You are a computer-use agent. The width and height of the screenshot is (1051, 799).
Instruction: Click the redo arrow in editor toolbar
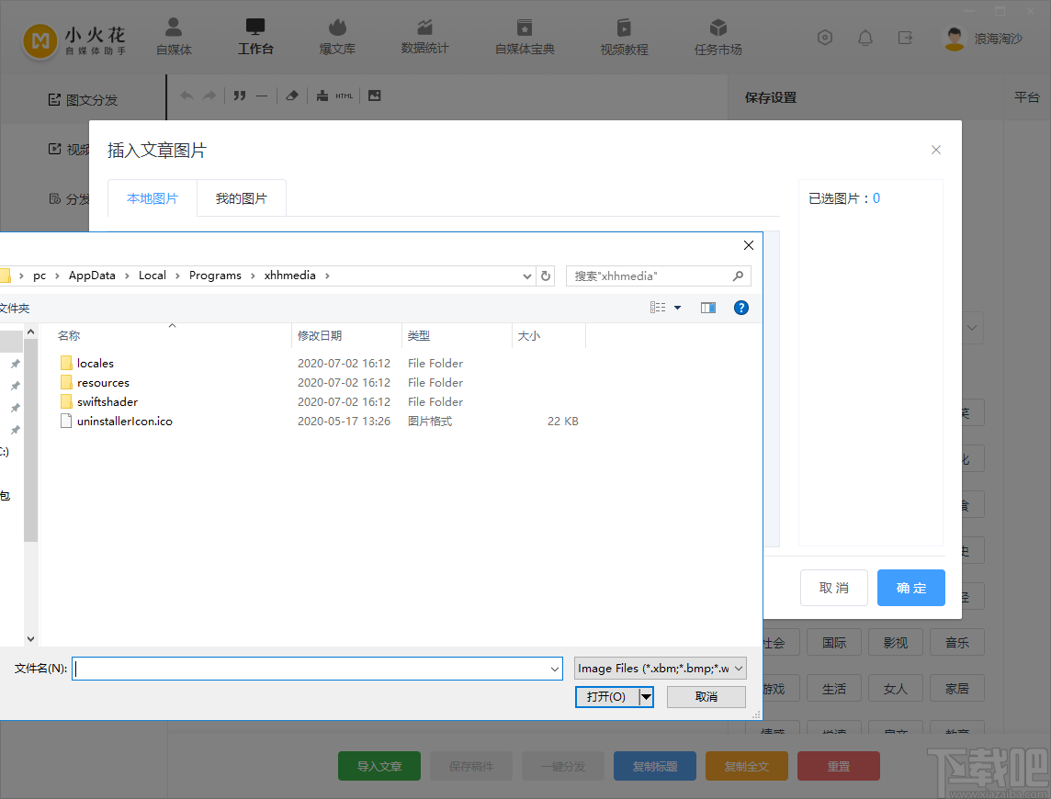(209, 96)
